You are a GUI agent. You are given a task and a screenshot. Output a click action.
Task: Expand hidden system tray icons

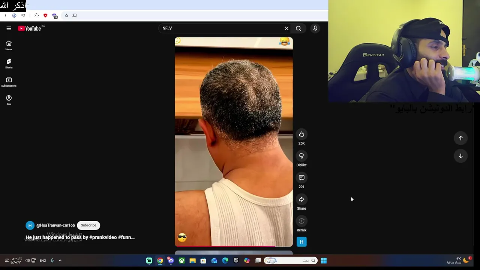click(x=60, y=261)
